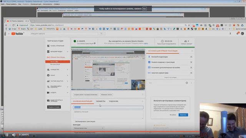Click the live stream preview thumbnail

click(108, 69)
